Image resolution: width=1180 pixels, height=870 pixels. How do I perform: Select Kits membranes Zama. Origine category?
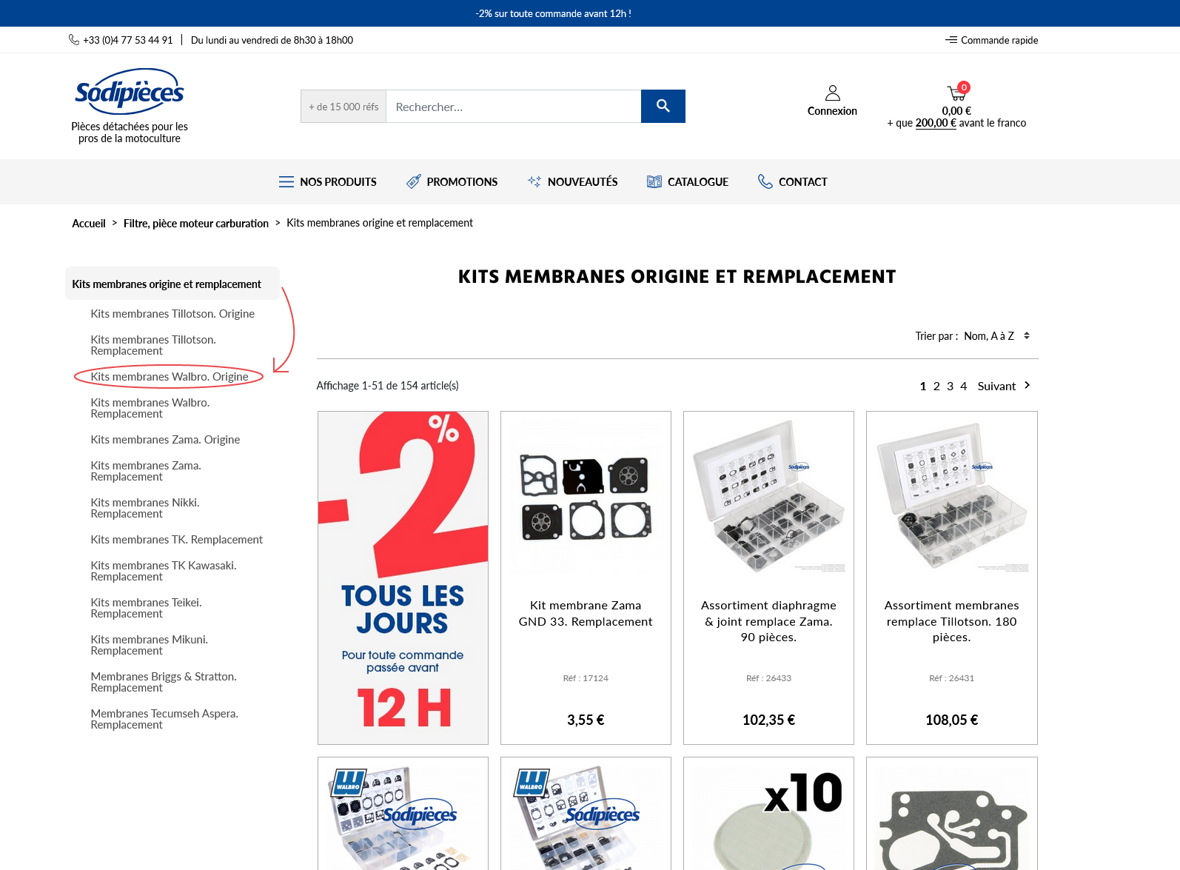click(165, 440)
